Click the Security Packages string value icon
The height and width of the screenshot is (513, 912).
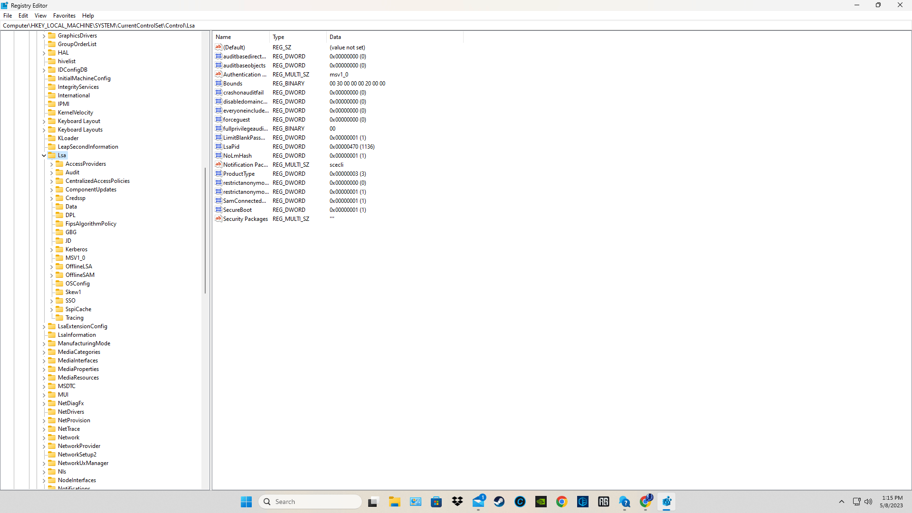point(218,219)
